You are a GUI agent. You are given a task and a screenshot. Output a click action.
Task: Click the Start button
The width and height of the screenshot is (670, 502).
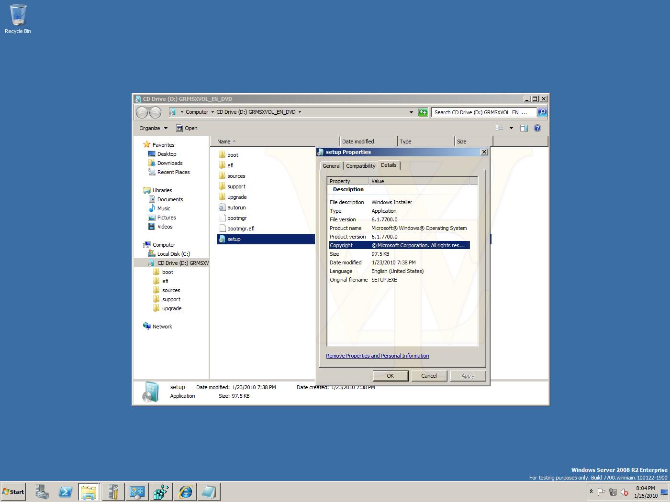(13, 491)
